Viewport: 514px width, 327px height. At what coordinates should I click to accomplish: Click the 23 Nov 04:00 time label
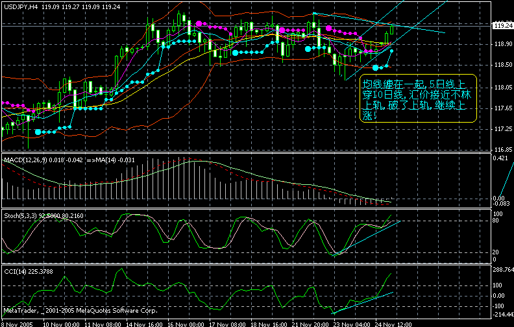pyautogui.click(x=352, y=324)
